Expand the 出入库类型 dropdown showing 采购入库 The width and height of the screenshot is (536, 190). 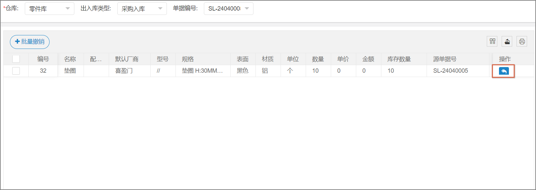coord(142,9)
